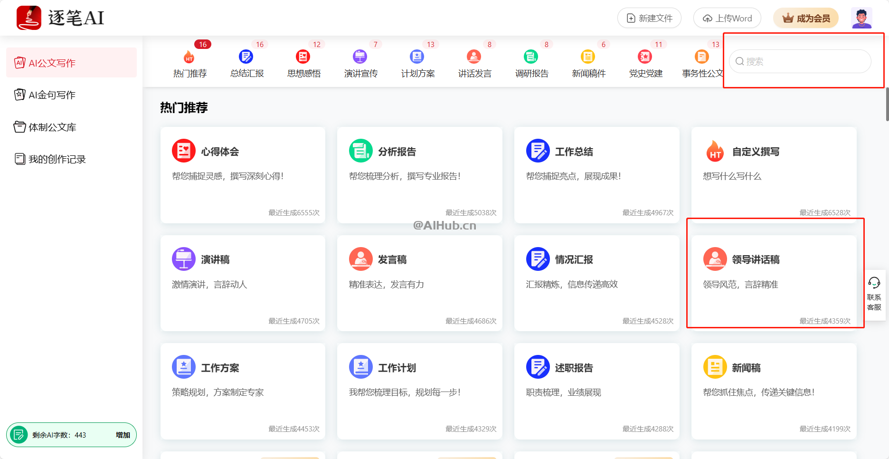Open the 分析报告 card icon
This screenshot has height=459, width=889.
[x=361, y=151]
